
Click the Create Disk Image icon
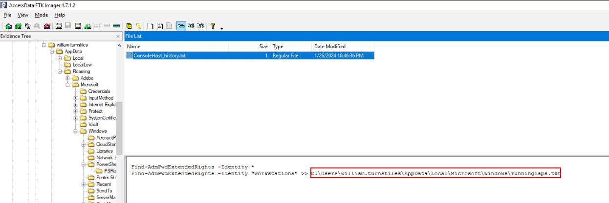(59, 26)
